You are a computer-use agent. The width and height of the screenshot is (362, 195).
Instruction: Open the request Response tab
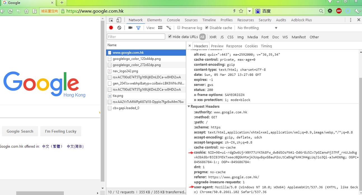coord(234,46)
